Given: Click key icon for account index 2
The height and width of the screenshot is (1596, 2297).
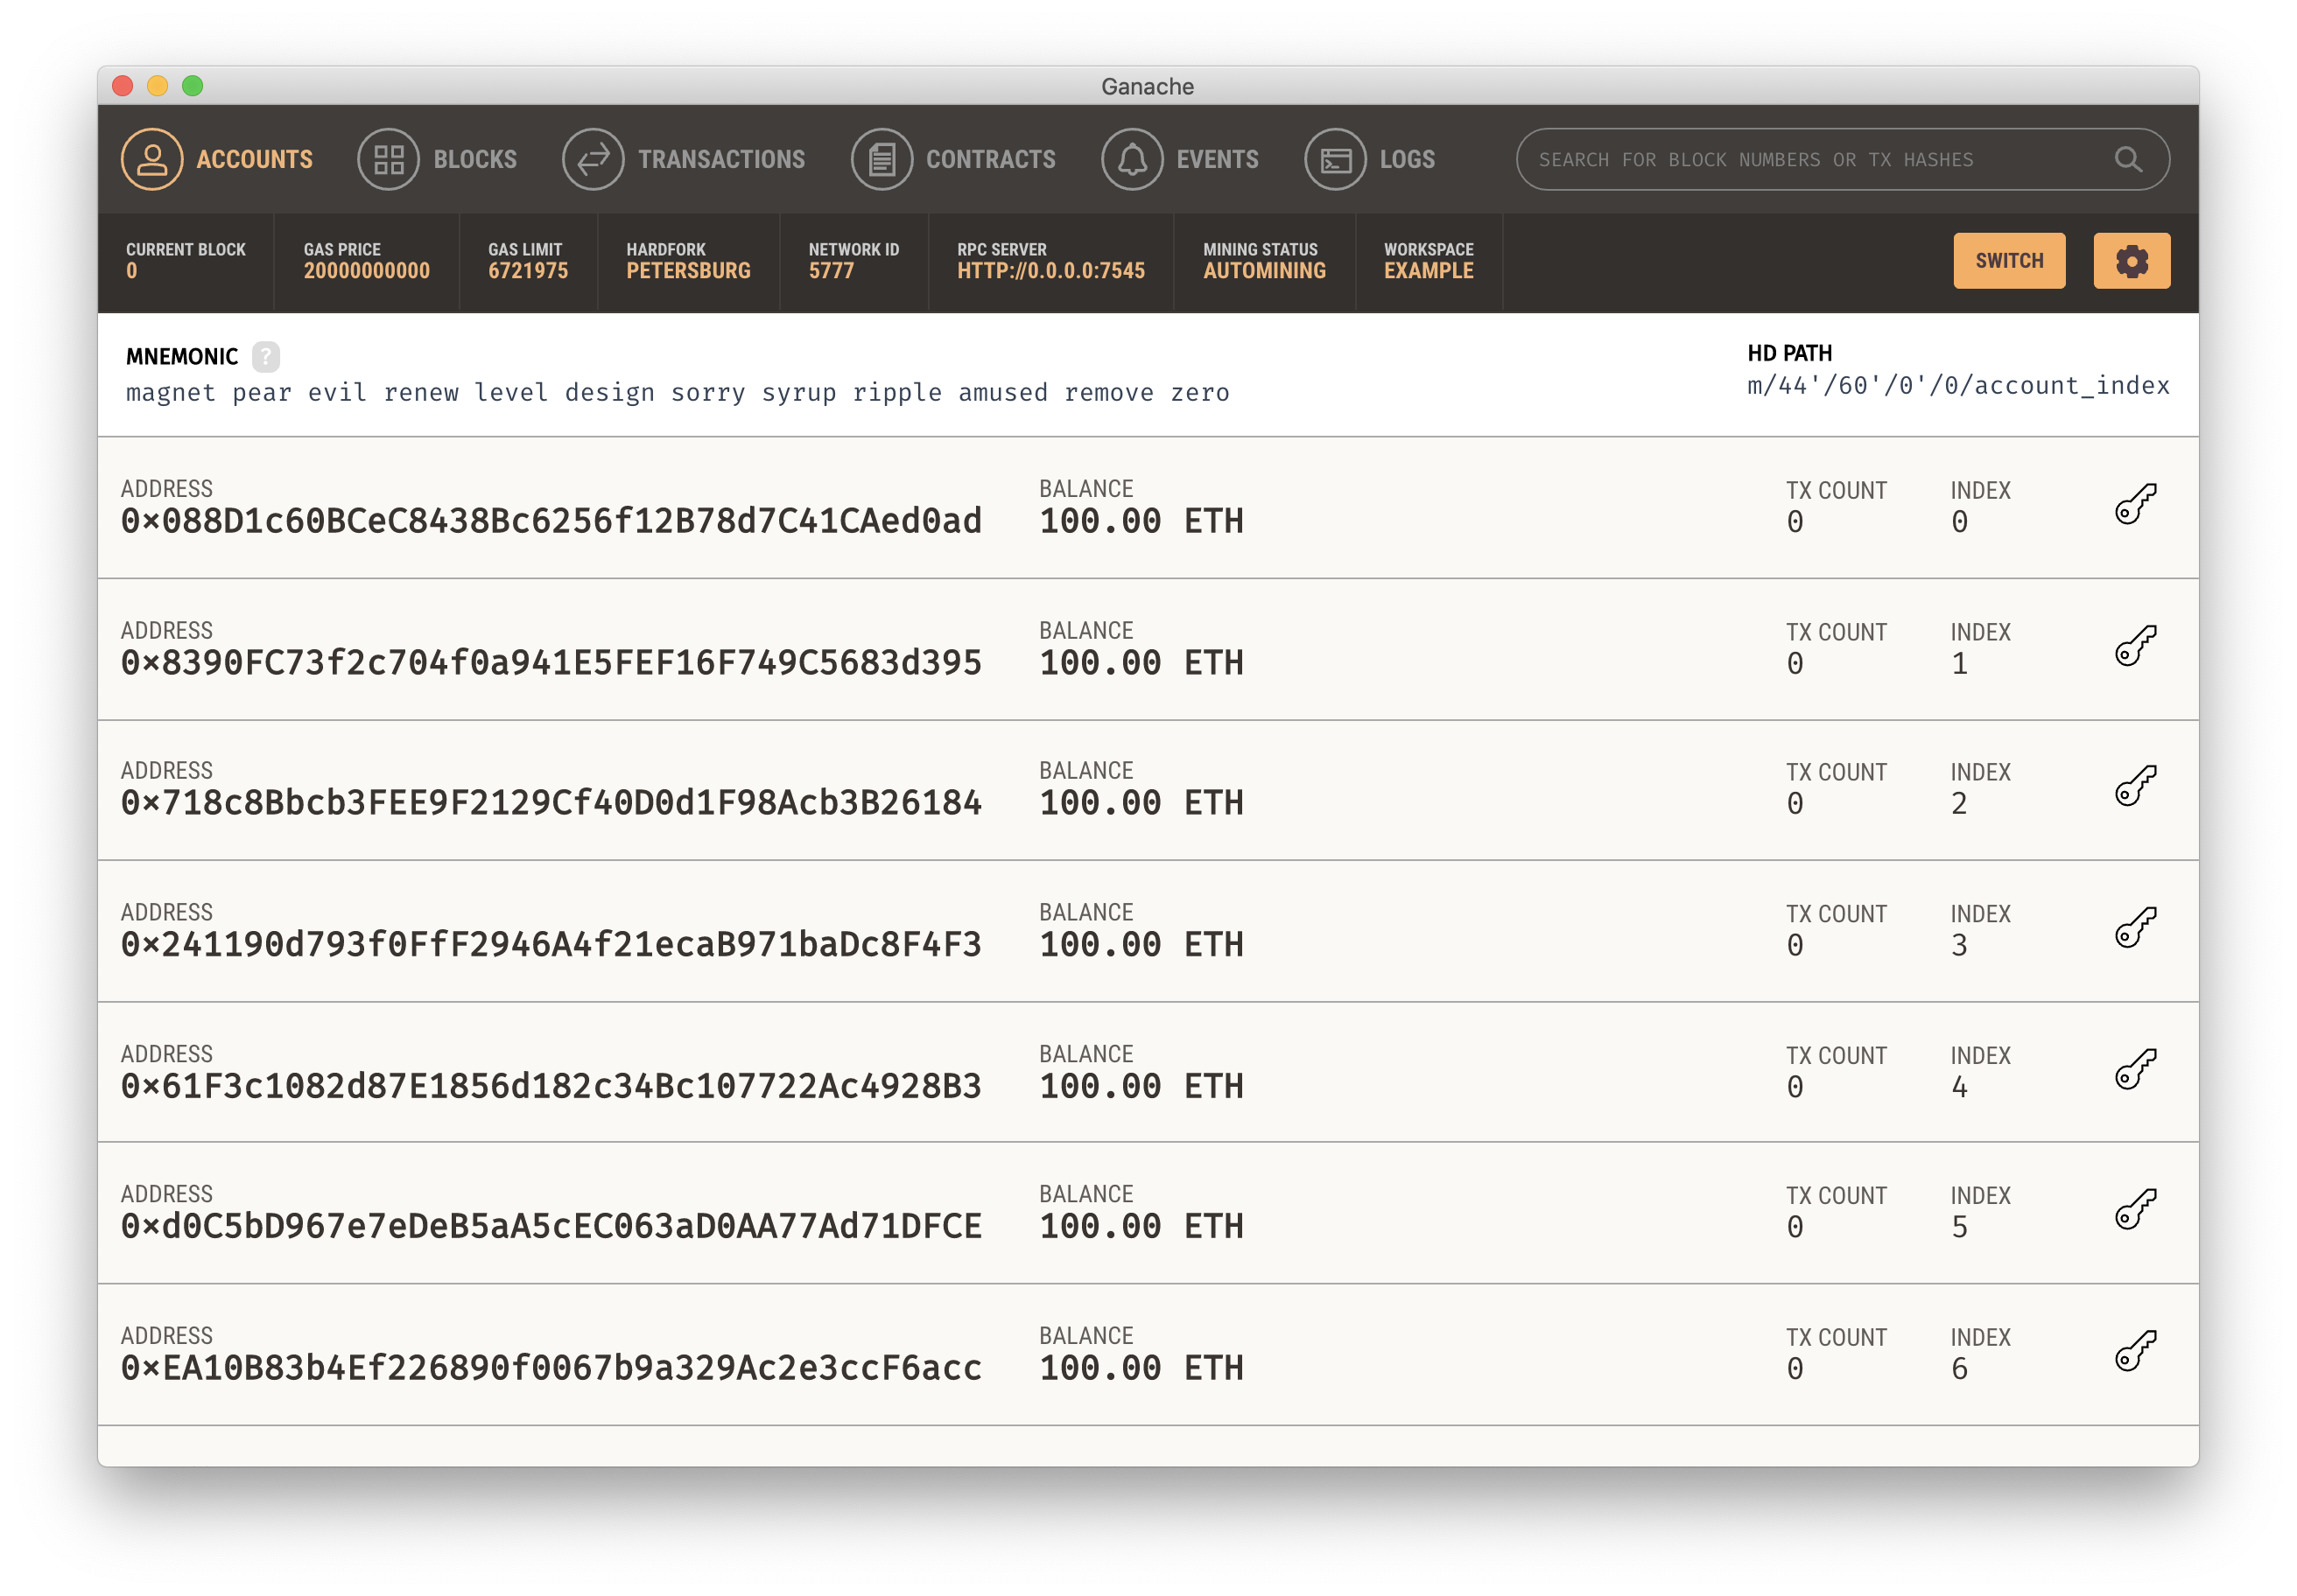Looking at the screenshot, I should tap(2135, 786).
